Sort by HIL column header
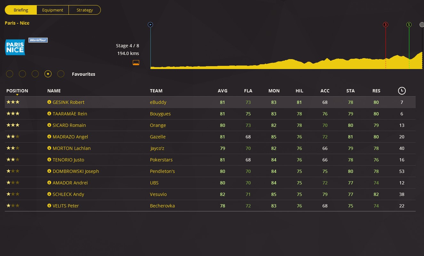The image size is (424, 256). point(299,91)
